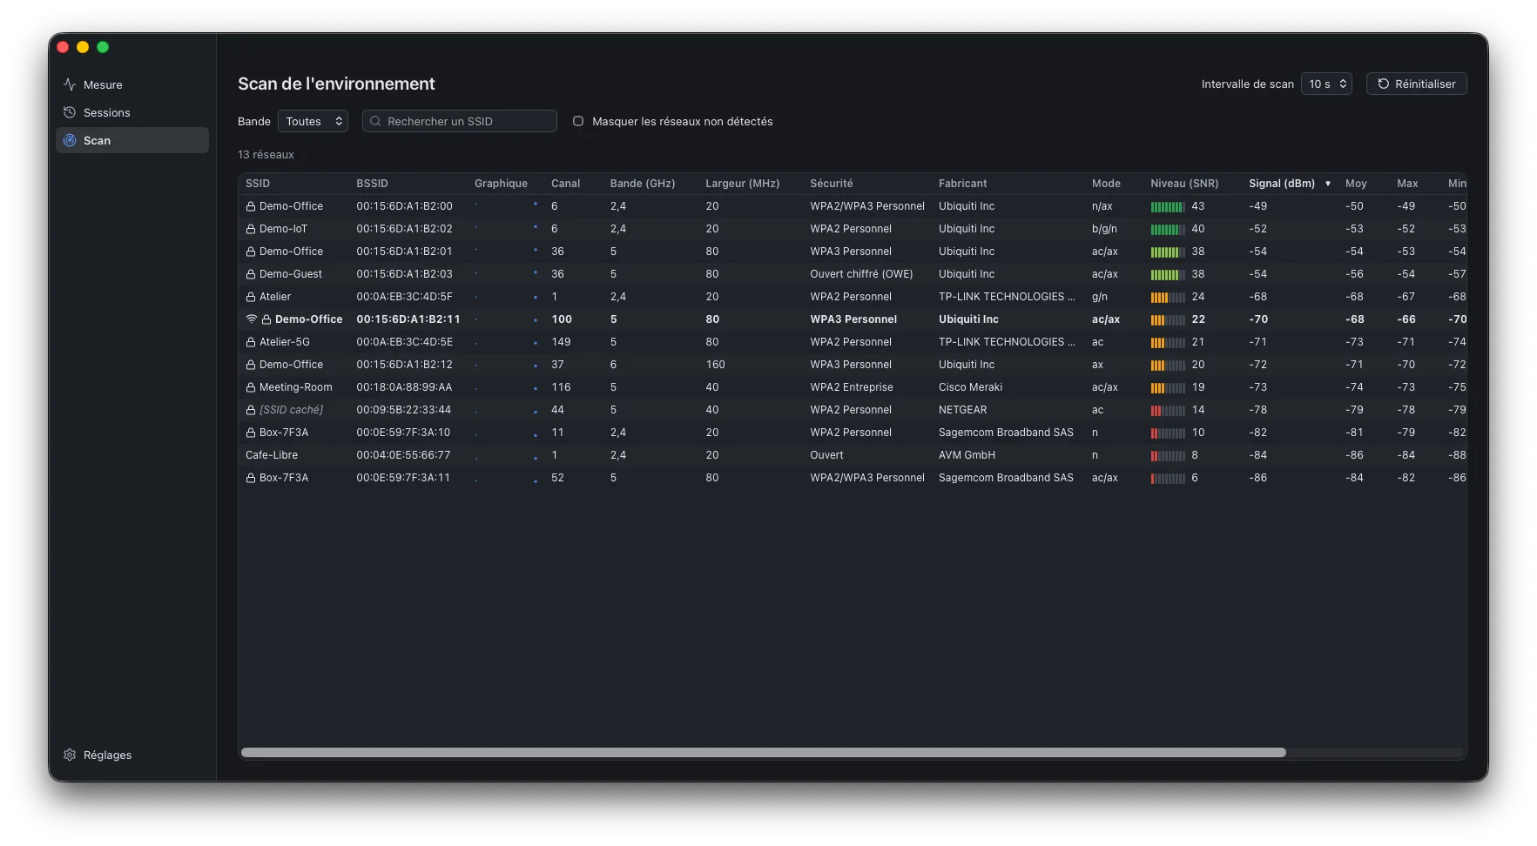Click the Réinitialiser button
The height and width of the screenshot is (846, 1537).
(x=1417, y=84)
